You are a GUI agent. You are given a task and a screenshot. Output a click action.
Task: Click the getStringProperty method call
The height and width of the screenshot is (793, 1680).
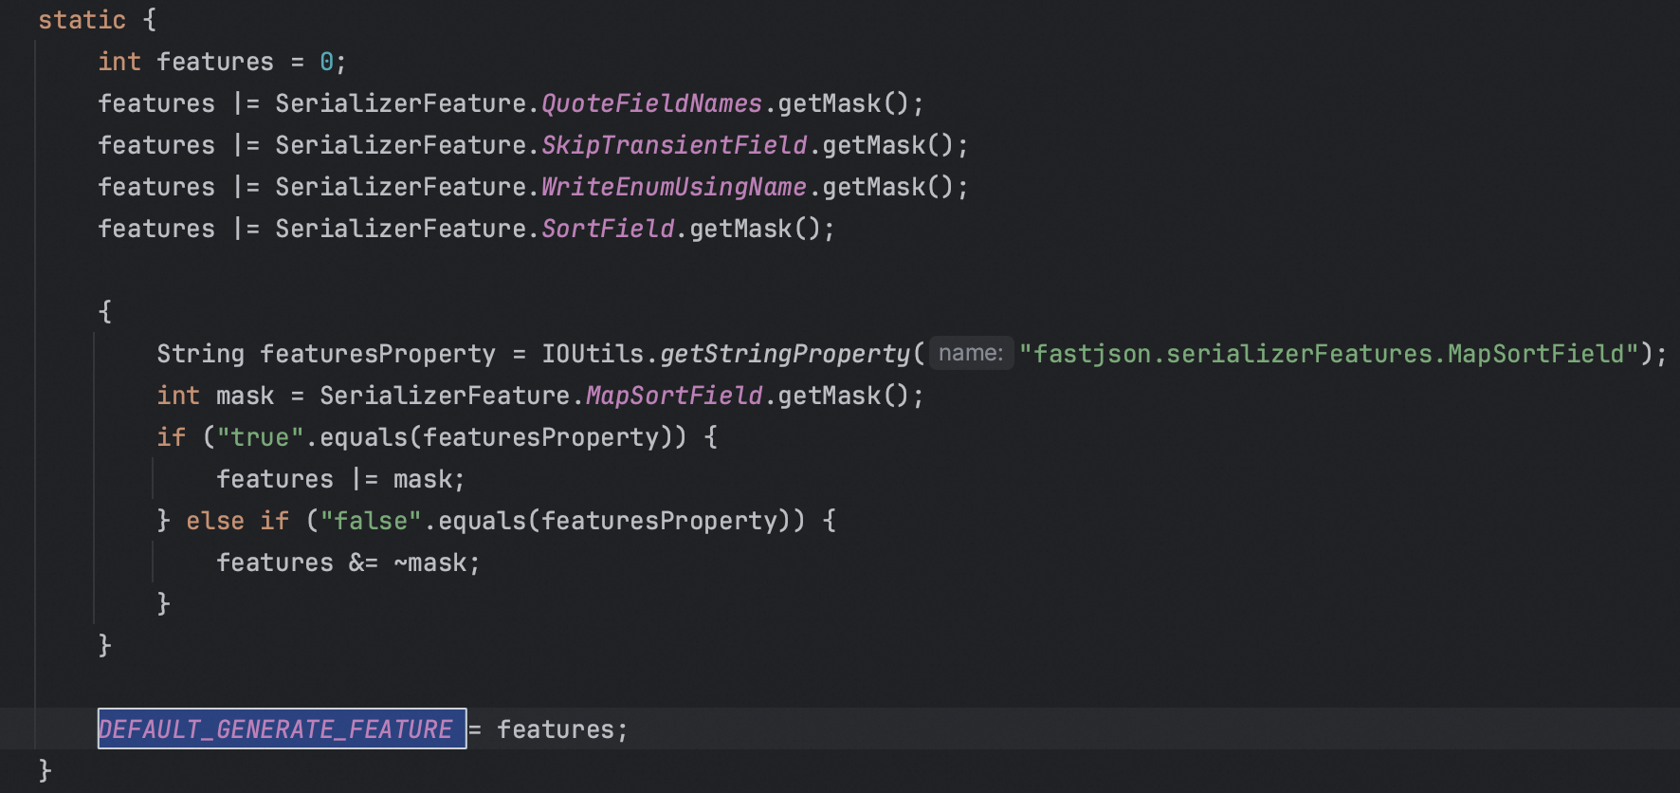[785, 354]
